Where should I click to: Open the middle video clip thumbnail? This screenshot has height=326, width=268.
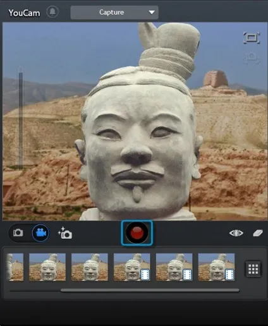pos(174,267)
